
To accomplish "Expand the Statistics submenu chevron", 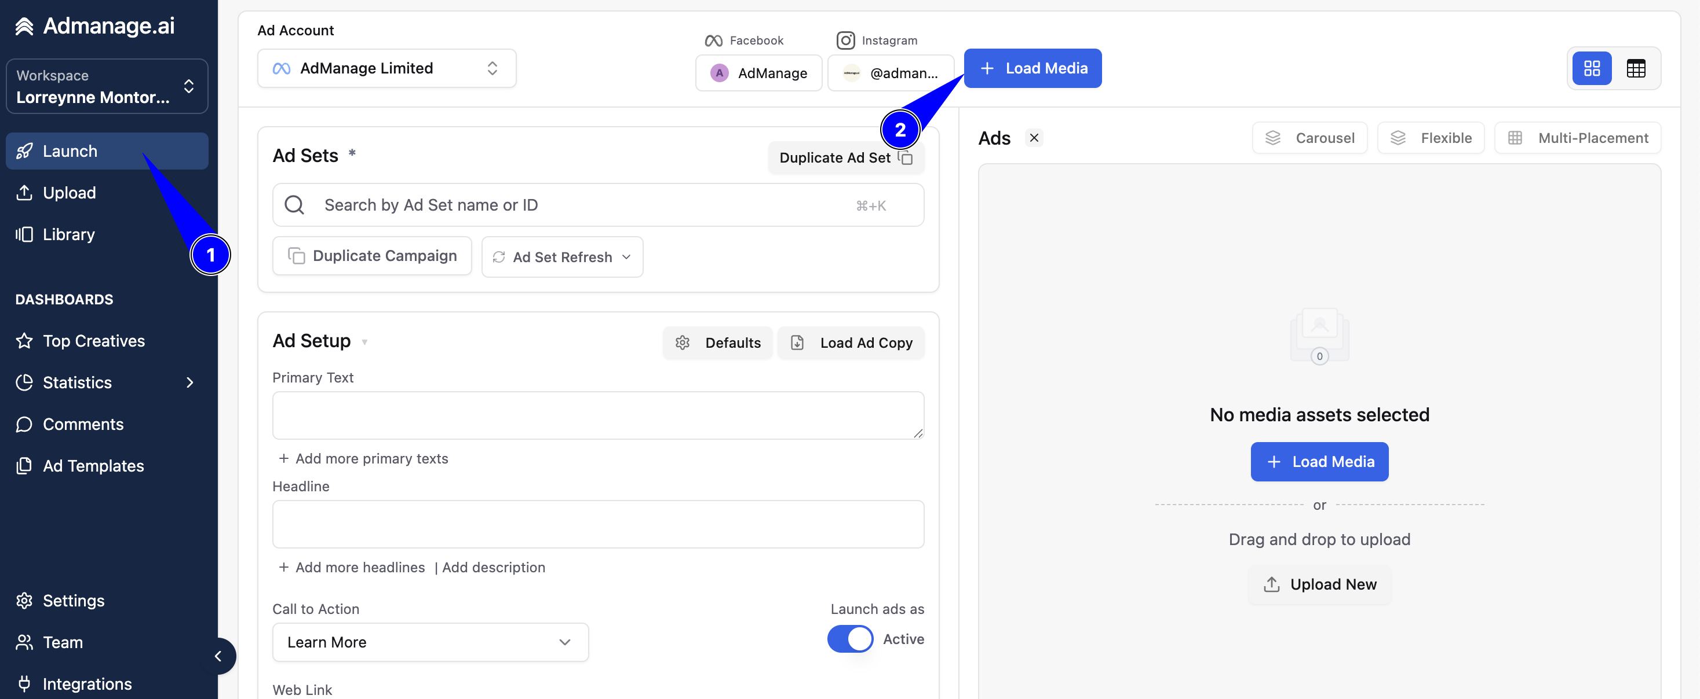I will [x=190, y=382].
